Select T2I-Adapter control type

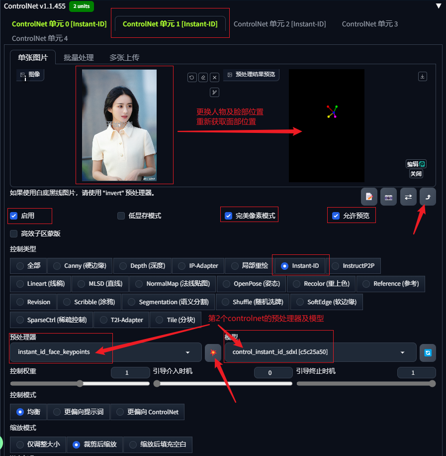(x=121, y=320)
